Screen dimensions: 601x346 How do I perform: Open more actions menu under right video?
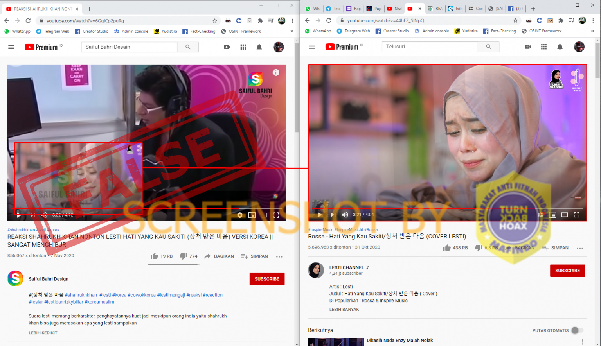[x=580, y=248]
